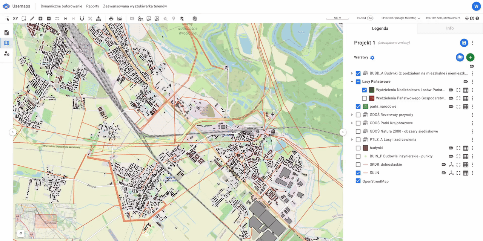Enable the budynki layer checkbox
Screen dimensions: 483x241
coord(358,148)
